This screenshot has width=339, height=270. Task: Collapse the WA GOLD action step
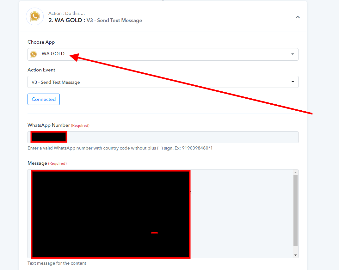click(x=298, y=17)
